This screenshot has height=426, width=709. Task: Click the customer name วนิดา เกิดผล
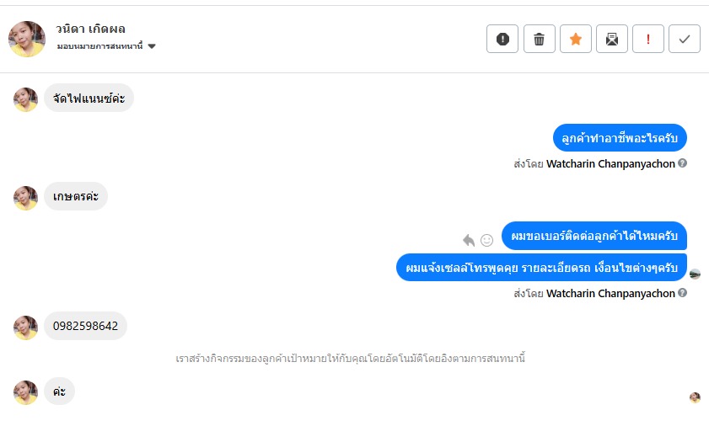(x=90, y=29)
